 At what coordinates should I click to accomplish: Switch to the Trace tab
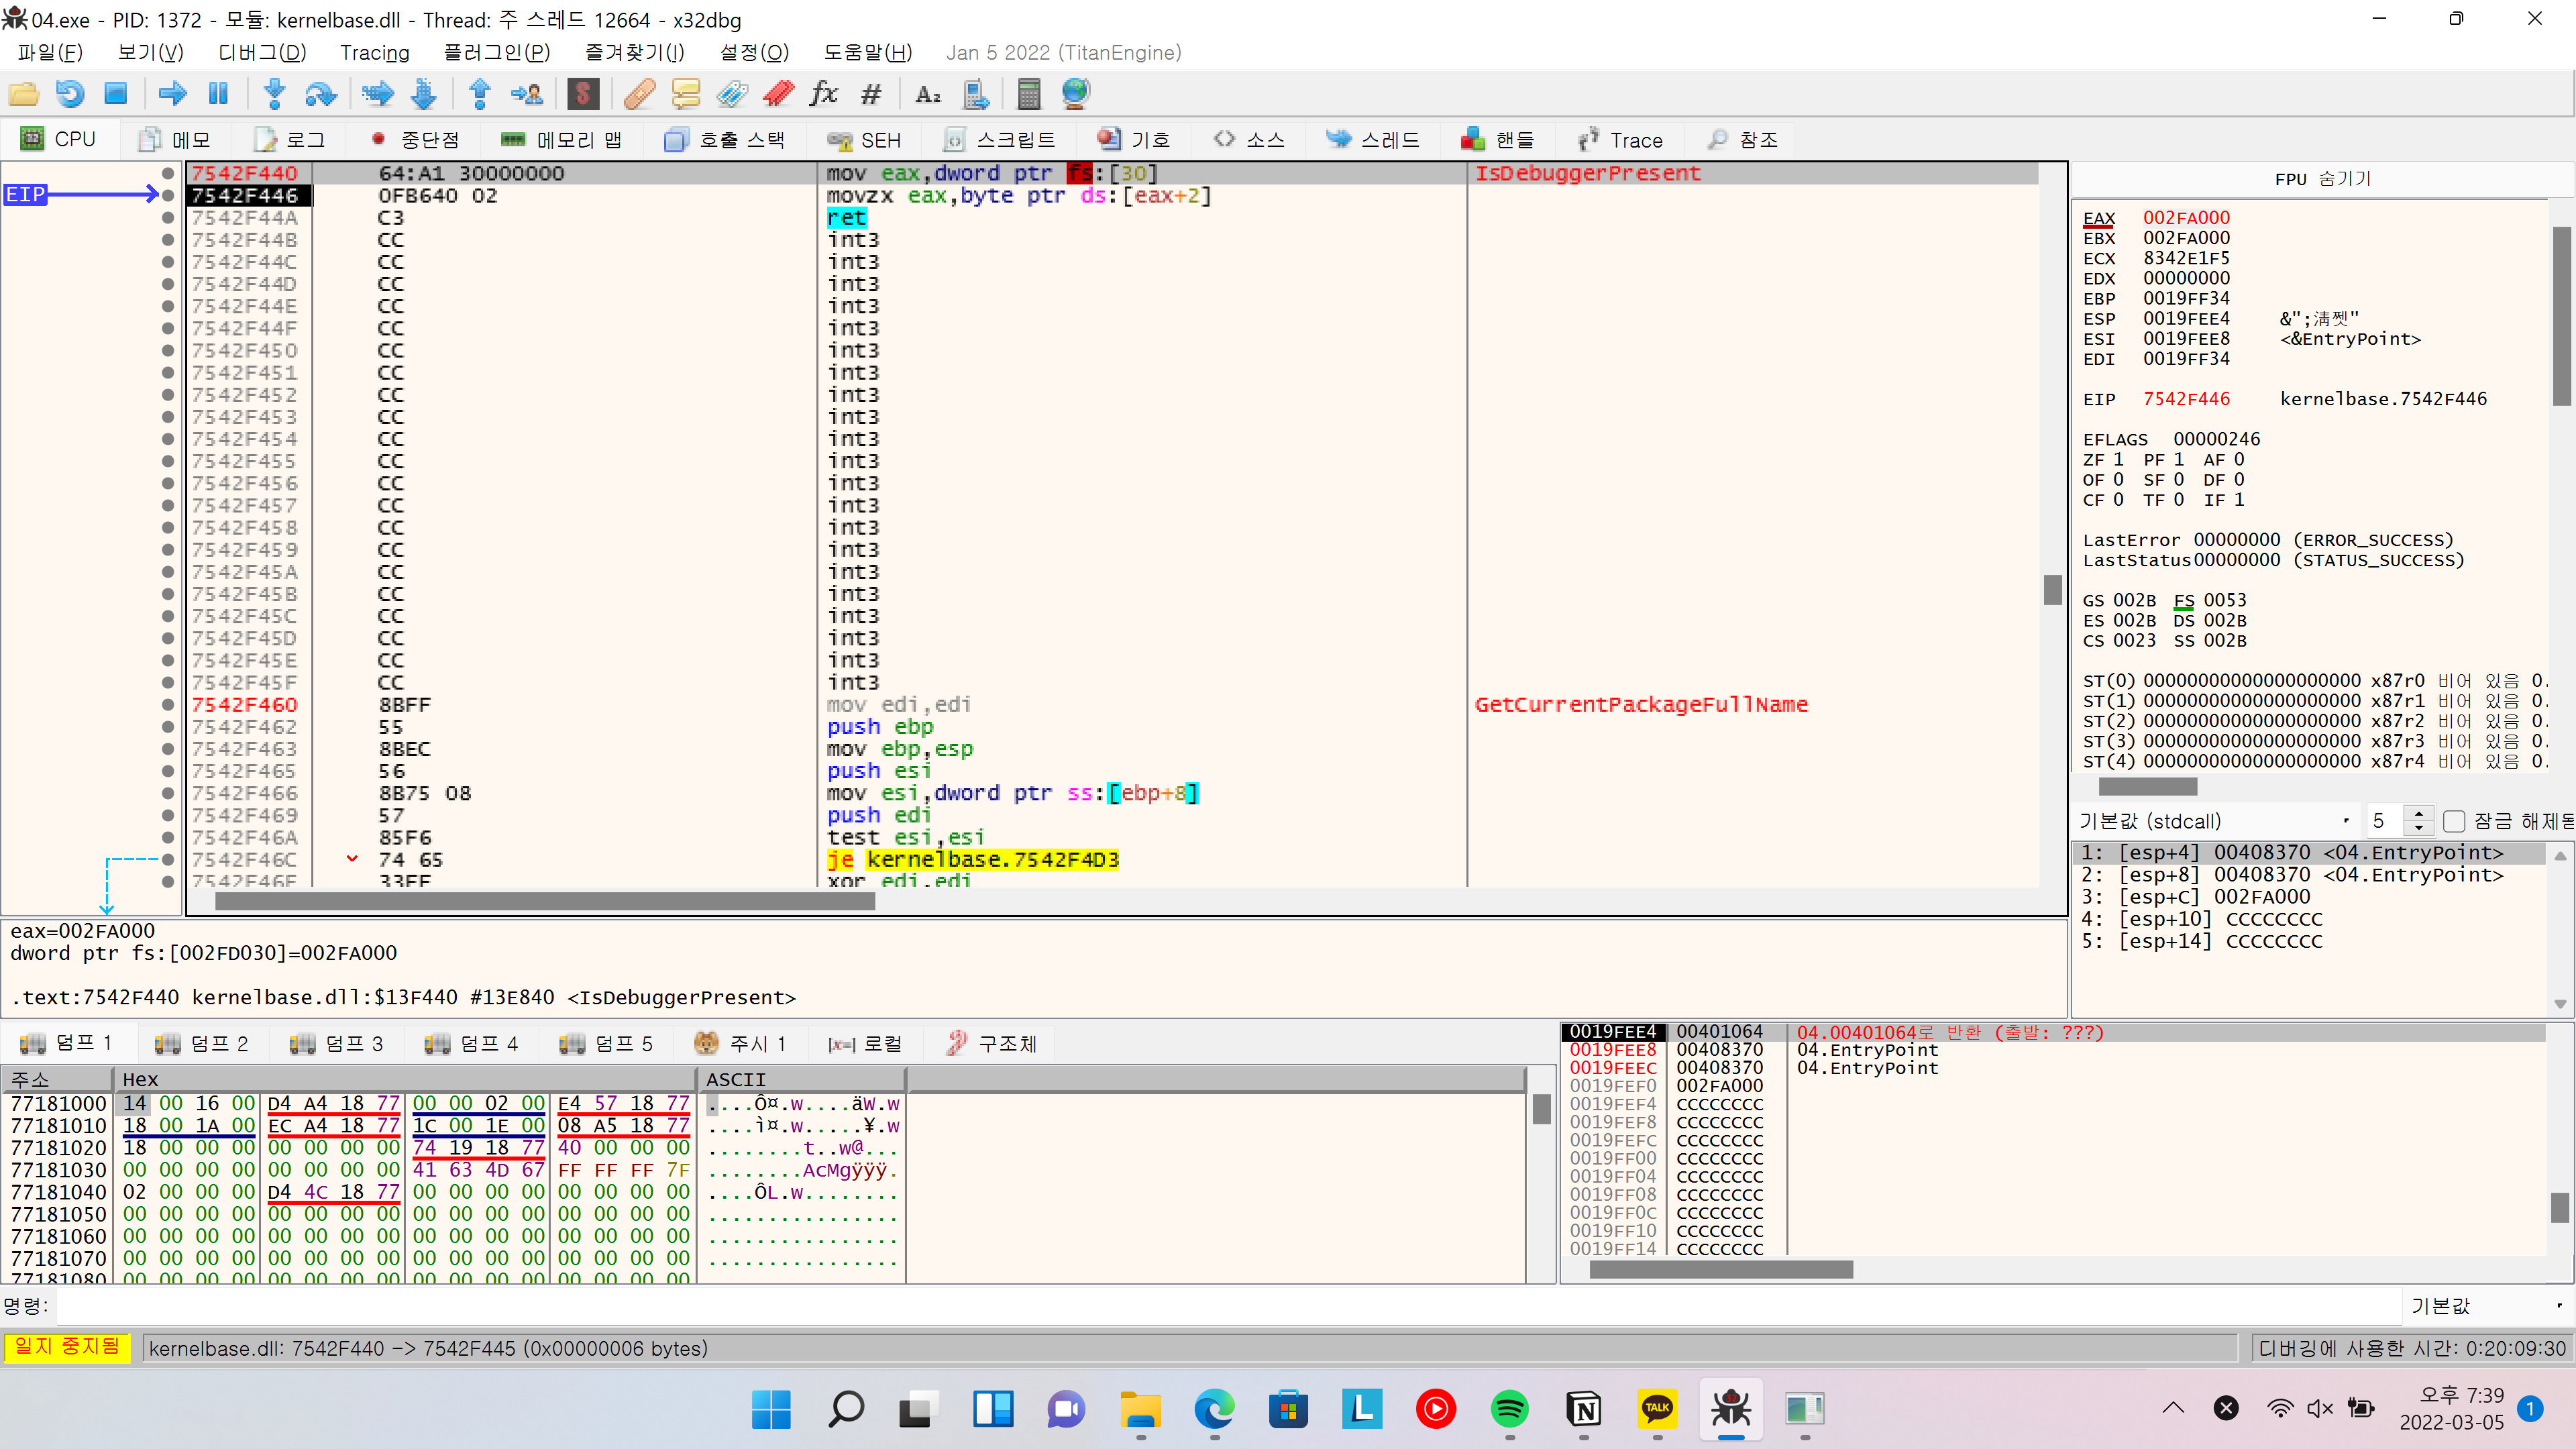[1621, 140]
